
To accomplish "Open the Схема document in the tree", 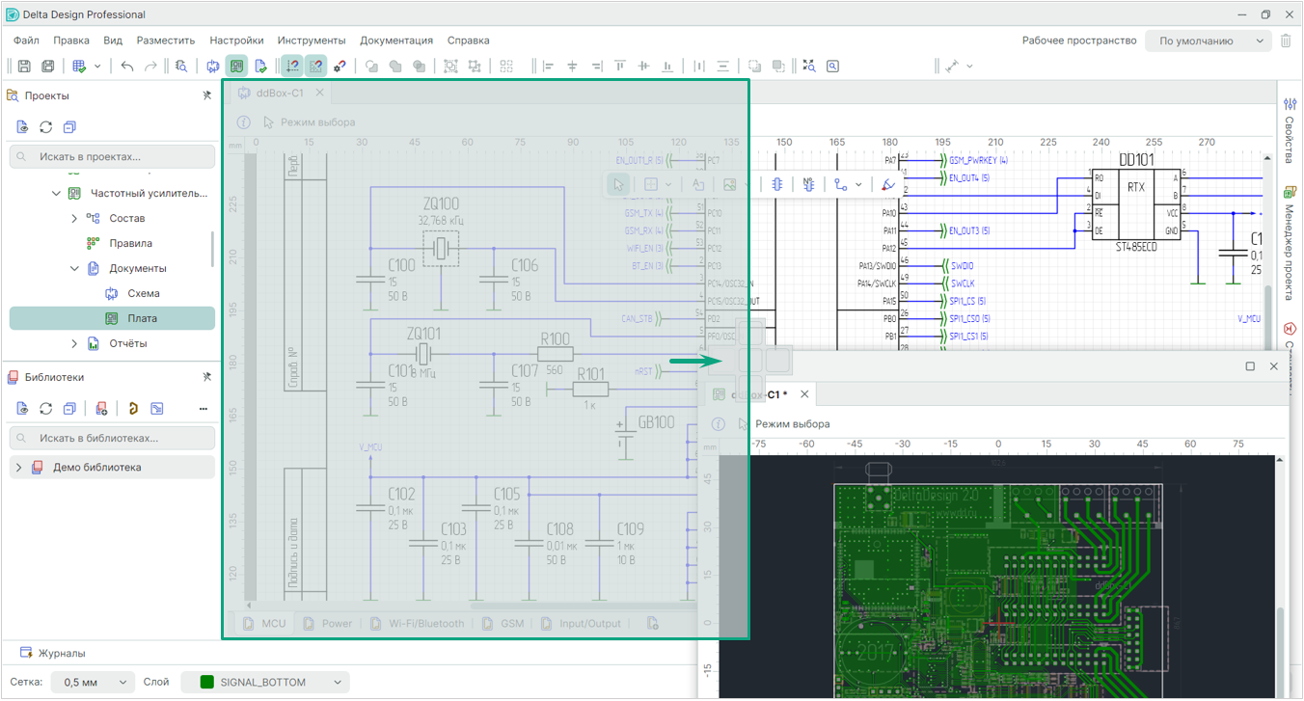I will click(144, 293).
